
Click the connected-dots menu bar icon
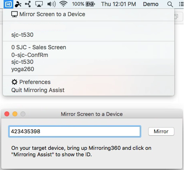pyautogui.click(x=28, y=4)
